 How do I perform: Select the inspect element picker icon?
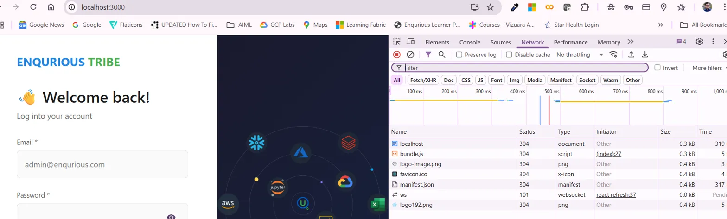[396, 42]
